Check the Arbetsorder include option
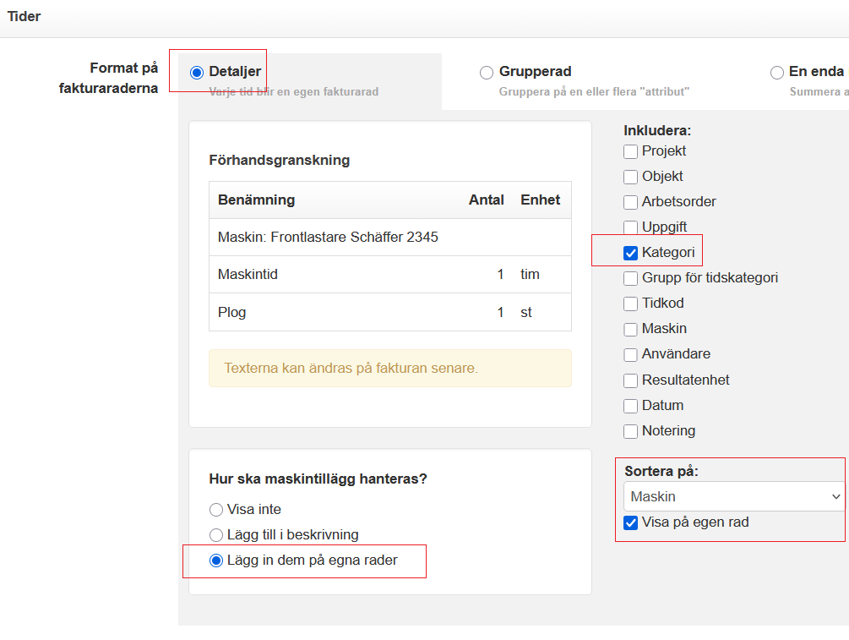849x640 pixels. 630,203
